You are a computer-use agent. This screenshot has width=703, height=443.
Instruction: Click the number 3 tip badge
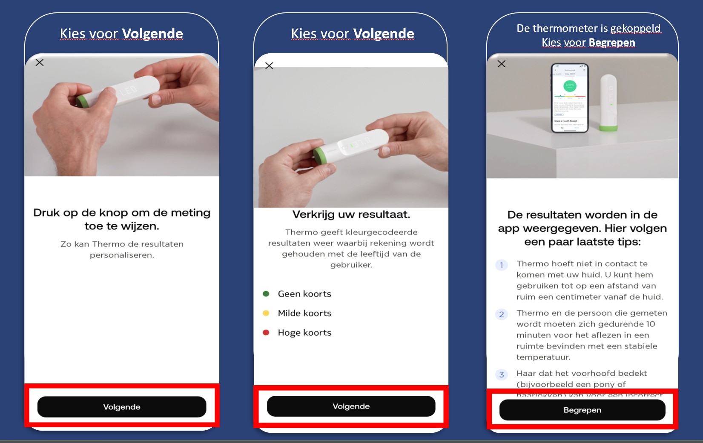coord(502,374)
